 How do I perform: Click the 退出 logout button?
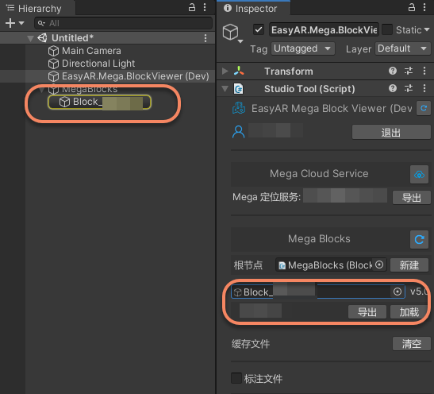pyautogui.click(x=391, y=132)
